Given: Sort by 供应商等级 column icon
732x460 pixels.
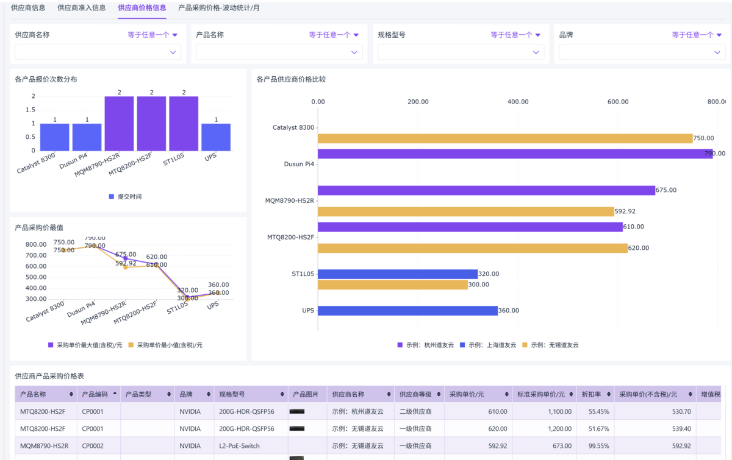Looking at the screenshot, I should point(439,394).
